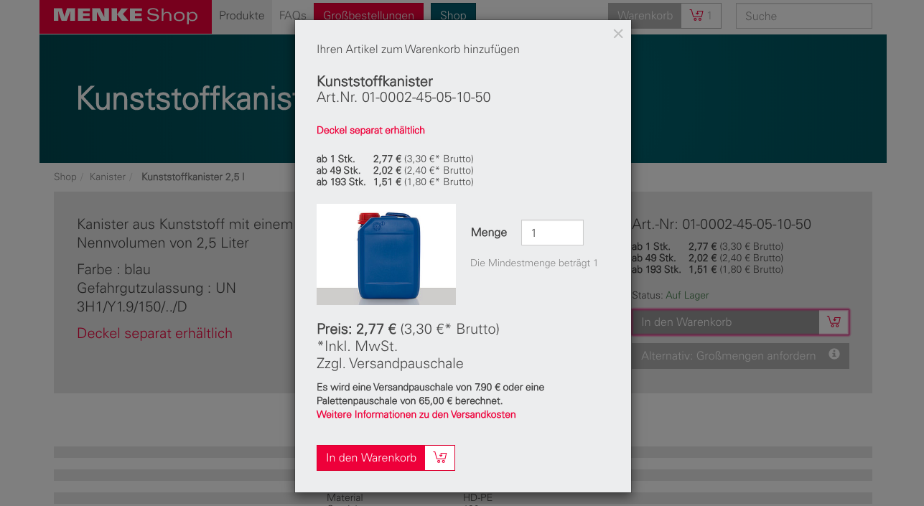This screenshot has height=506, width=924.
Task: Click the Menge quantity input field
Action: pyautogui.click(x=551, y=233)
